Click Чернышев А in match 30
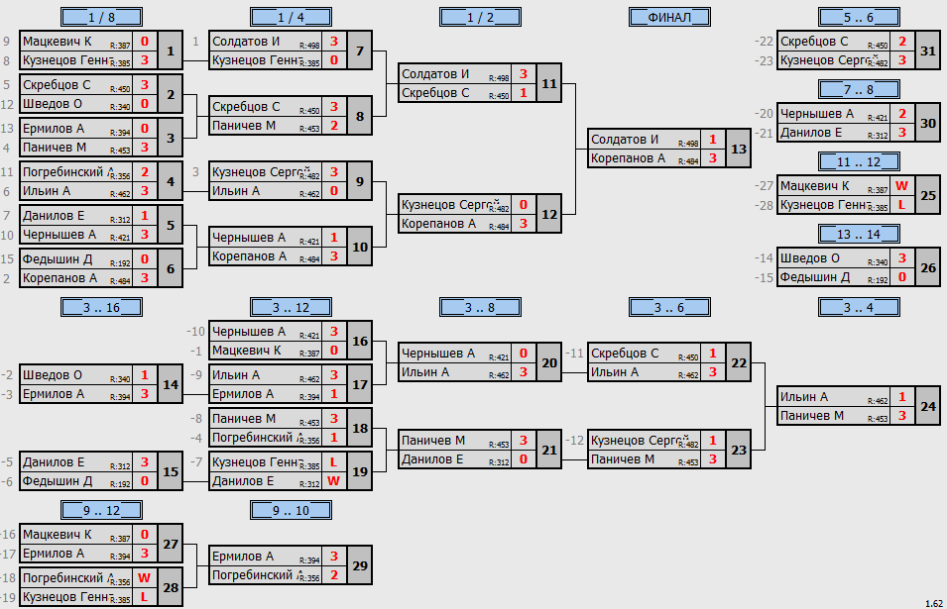Image resolution: width=947 pixels, height=609 pixels. [x=816, y=113]
